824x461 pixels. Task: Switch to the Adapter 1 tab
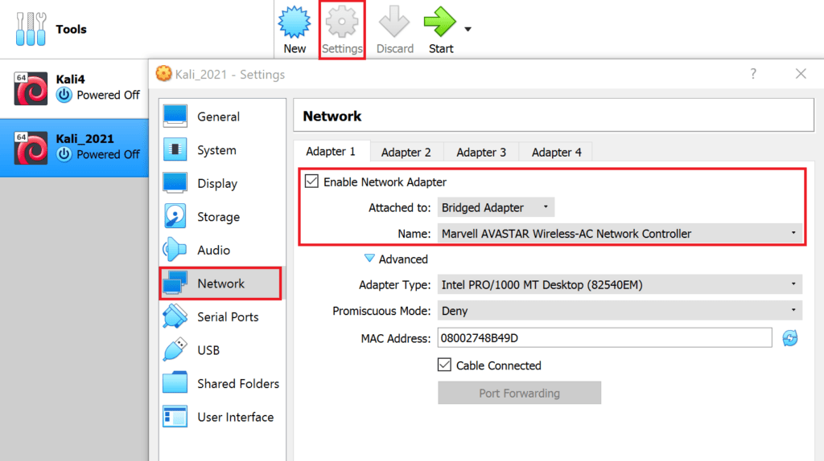[x=331, y=152]
